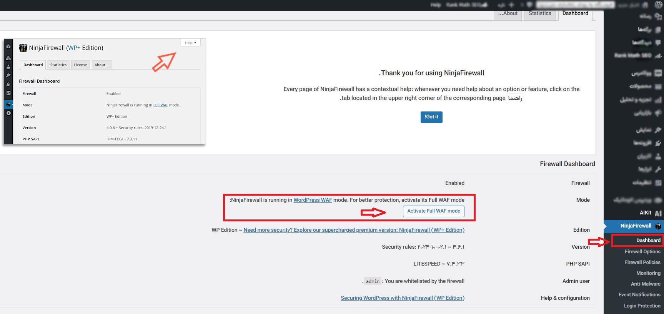Click the Firewall row label
The image size is (664, 314).
(x=580, y=183)
